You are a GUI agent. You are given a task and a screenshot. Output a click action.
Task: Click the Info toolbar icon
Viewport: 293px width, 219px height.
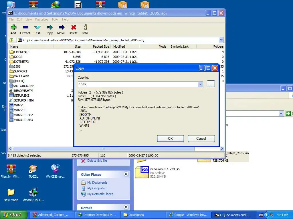tap(85, 29)
